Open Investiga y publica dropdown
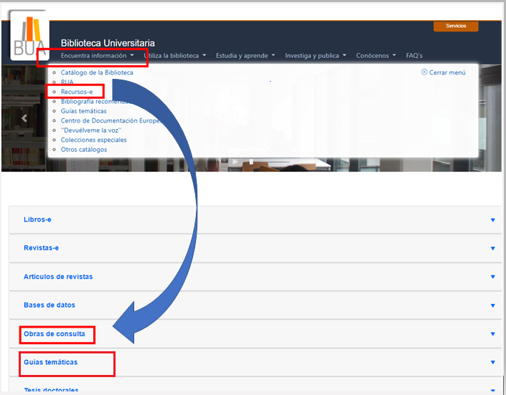 315,56
